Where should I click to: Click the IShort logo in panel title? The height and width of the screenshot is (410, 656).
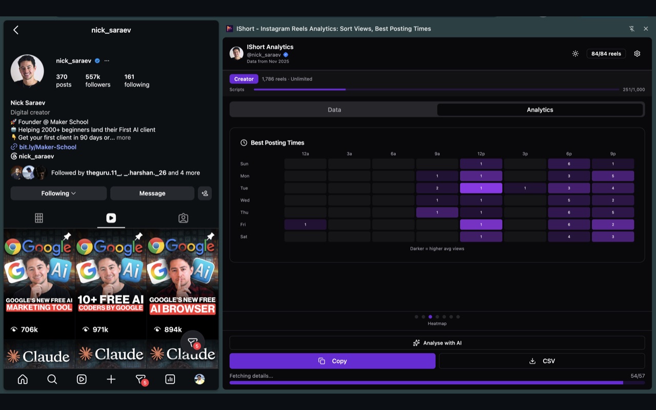(x=230, y=29)
